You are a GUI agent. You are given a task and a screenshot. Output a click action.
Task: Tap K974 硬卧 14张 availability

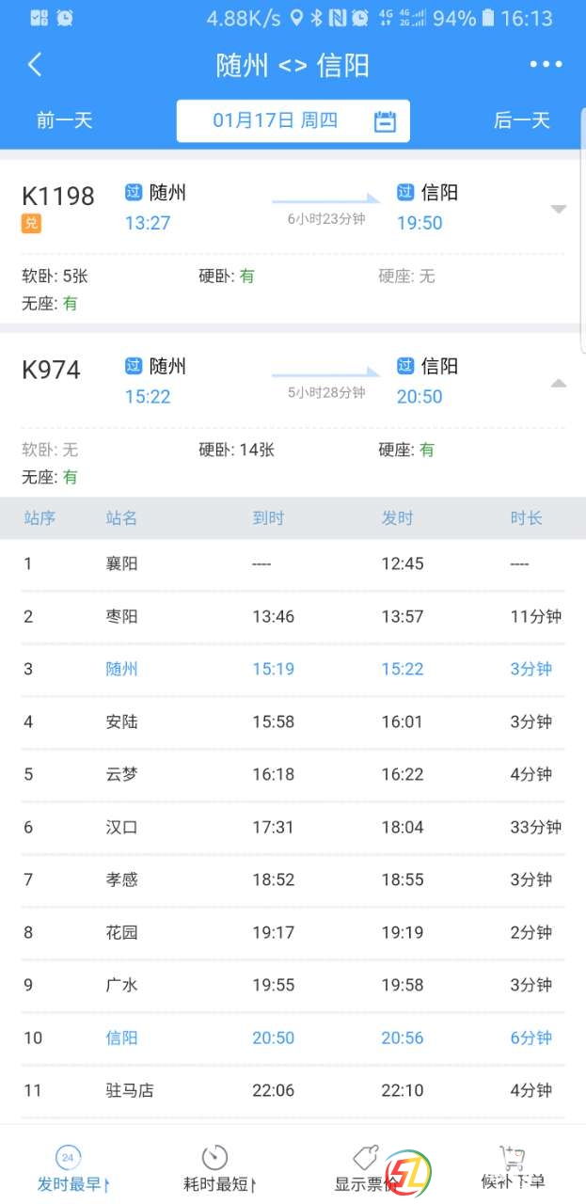click(237, 450)
